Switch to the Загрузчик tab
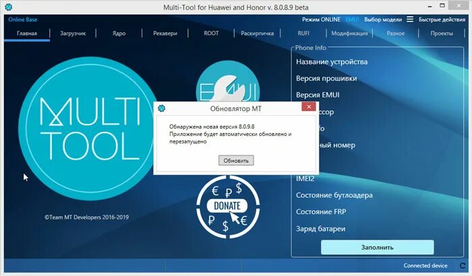Viewport: 472px width, 276px height. tap(73, 34)
